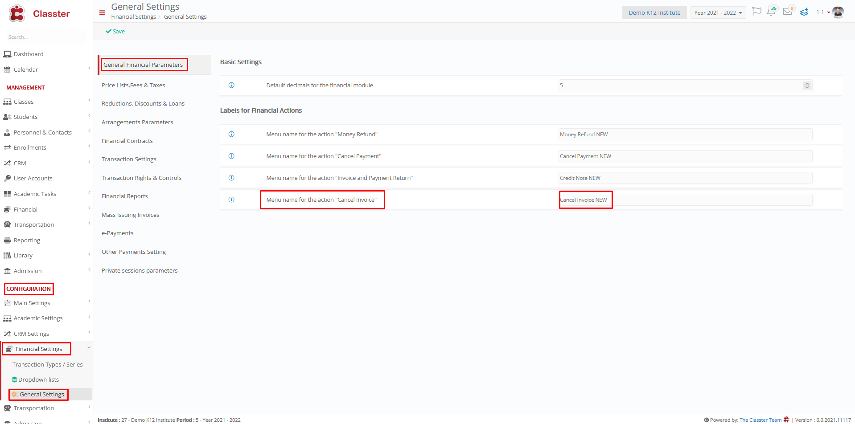
Task: Click the User Accounts key icon
Action: click(x=7, y=178)
